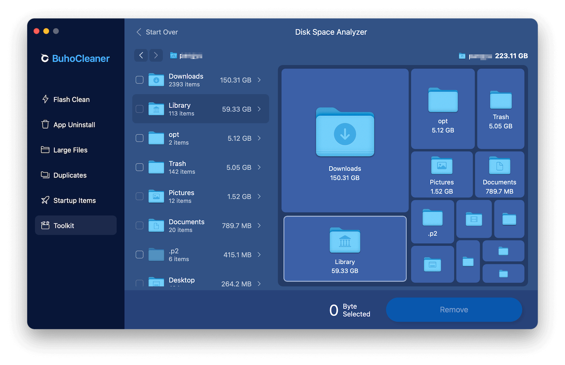The width and height of the screenshot is (565, 365).
Task: Click the Pictures folder icon in list
Action: [156, 196]
